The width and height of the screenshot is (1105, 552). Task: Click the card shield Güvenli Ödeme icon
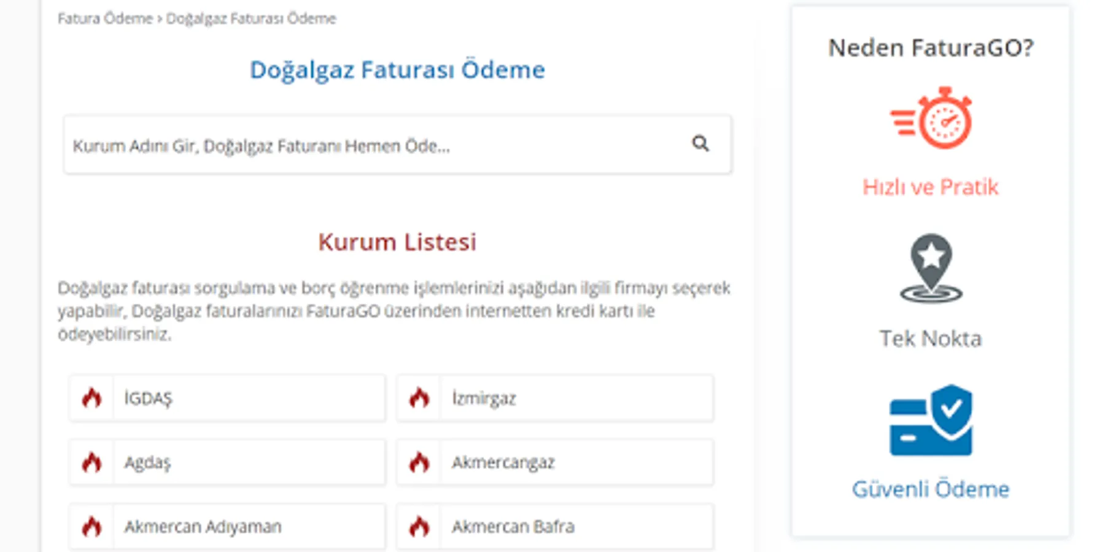click(x=931, y=420)
